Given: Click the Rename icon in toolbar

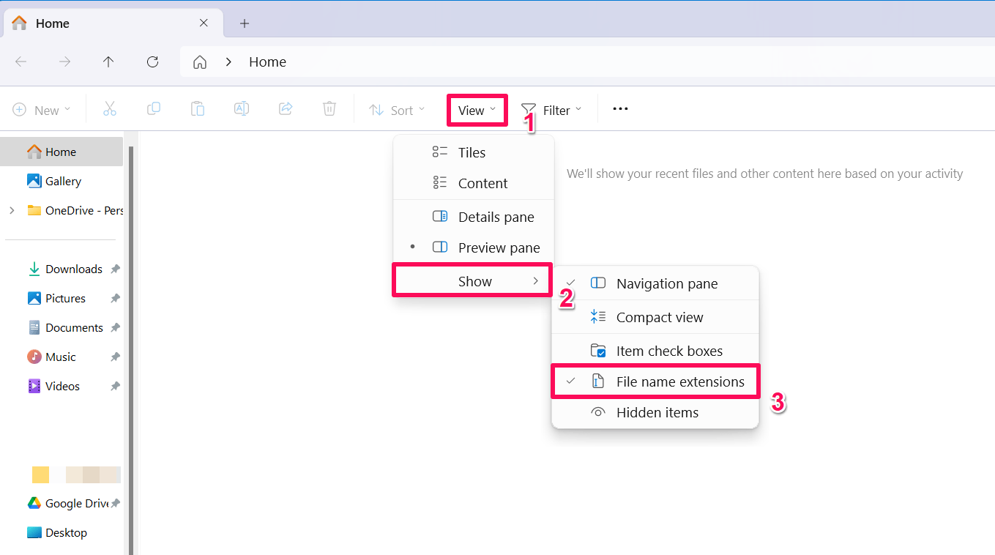Looking at the screenshot, I should click(x=242, y=109).
